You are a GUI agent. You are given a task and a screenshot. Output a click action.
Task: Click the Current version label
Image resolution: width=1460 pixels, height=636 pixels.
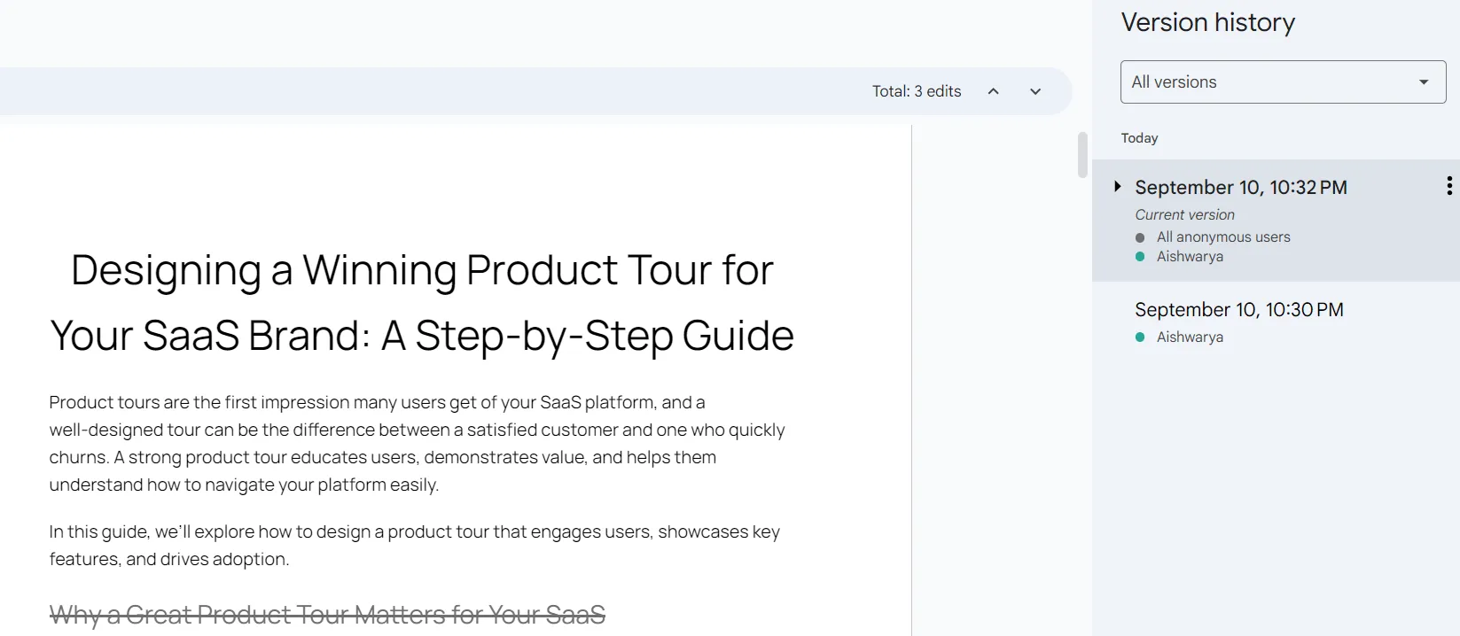pyautogui.click(x=1184, y=214)
